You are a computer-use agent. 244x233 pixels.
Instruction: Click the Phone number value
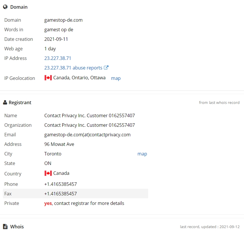[60, 184]
